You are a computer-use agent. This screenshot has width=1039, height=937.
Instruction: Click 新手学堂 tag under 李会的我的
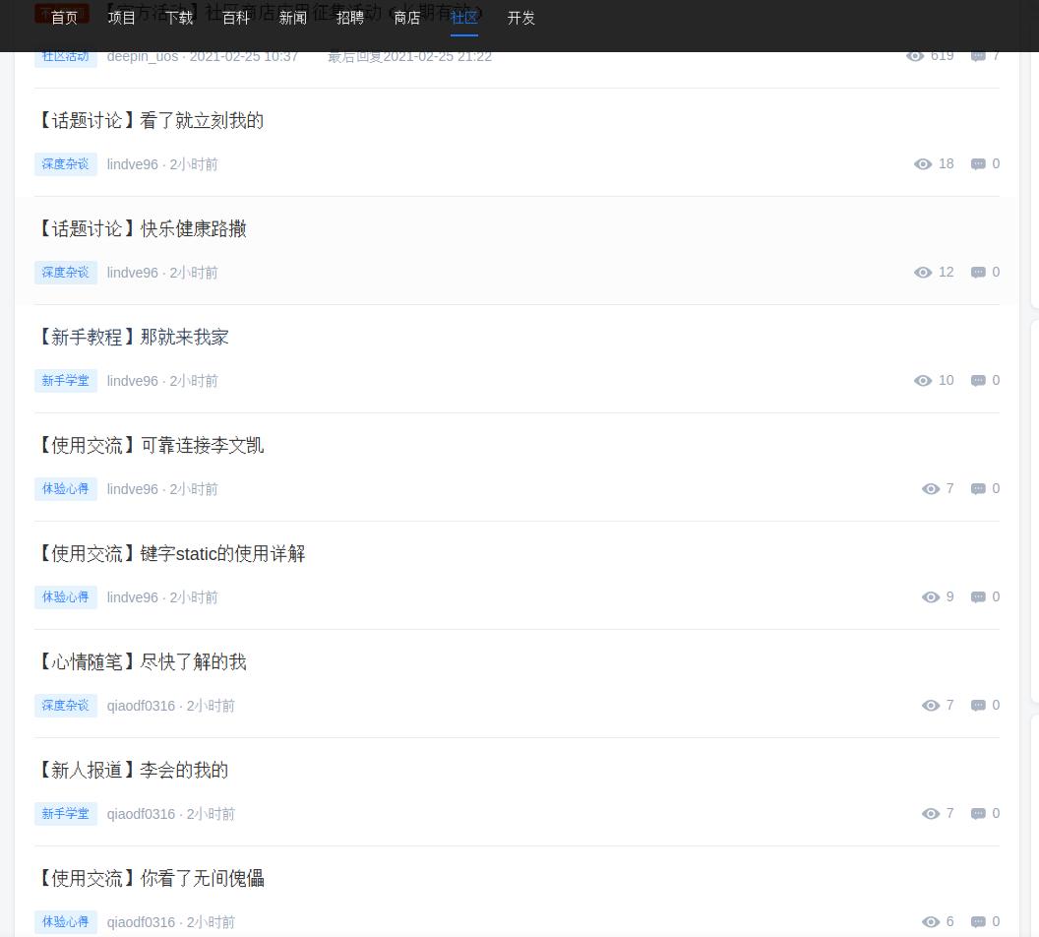66,814
